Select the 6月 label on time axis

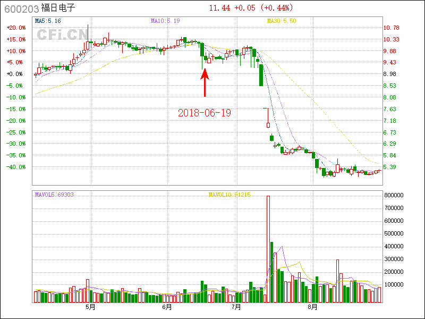coord(167,307)
